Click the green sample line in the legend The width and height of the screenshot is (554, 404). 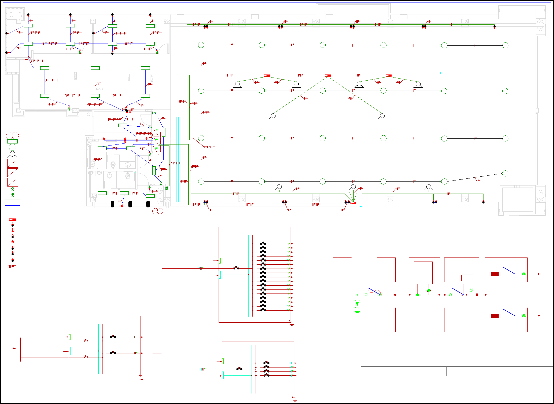coord(12,200)
